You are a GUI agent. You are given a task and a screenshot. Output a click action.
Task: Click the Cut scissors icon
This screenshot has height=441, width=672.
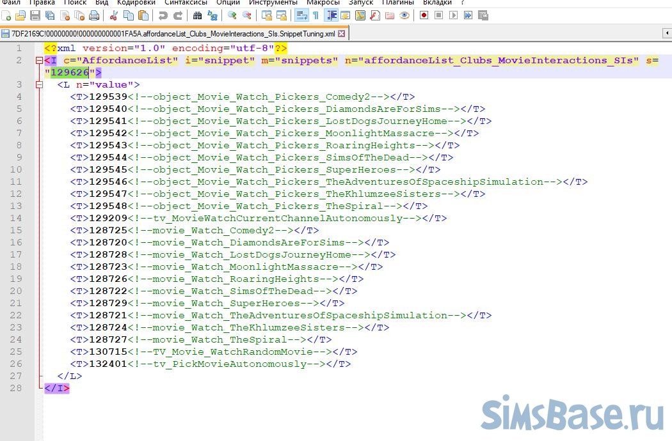(x=114, y=15)
